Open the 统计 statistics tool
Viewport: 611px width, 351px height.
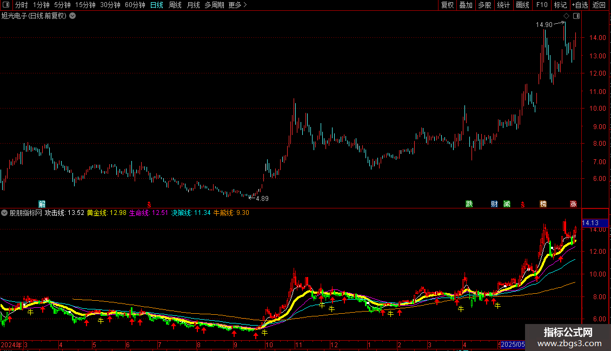click(x=503, y=5)
